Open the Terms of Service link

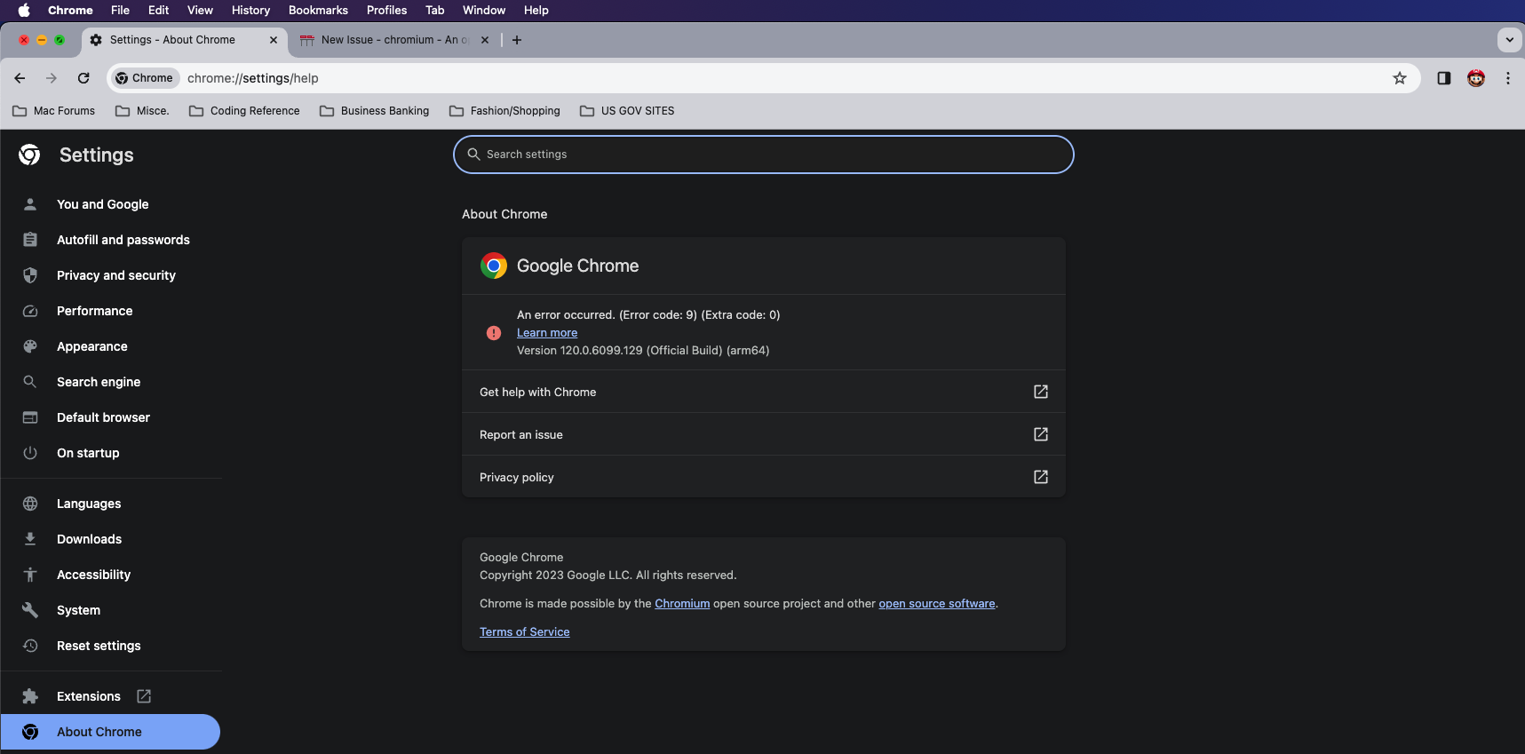pos(524,632)
